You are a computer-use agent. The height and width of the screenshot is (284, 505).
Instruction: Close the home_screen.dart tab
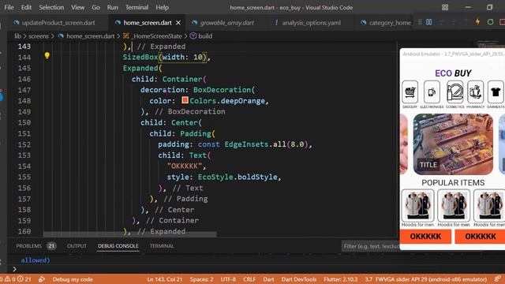[x=178, y=23]
